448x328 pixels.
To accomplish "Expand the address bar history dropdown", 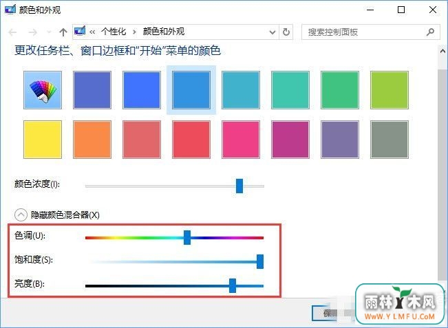I will (x=273, y=32).
